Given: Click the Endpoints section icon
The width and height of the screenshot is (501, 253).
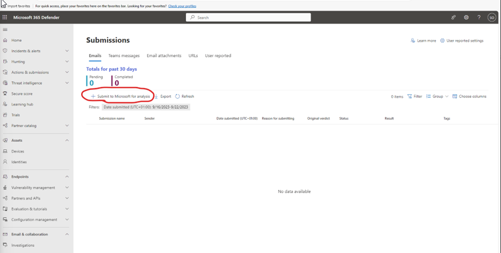Looking at the screenshot, I should (x=5, y=176).
